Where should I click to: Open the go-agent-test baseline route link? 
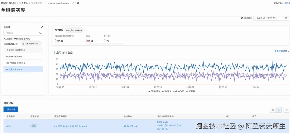click(130, 126)
